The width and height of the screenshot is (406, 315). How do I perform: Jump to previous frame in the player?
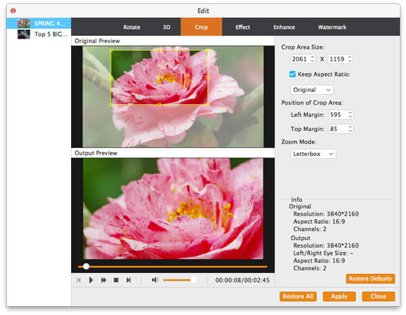[x=78, y=280]
